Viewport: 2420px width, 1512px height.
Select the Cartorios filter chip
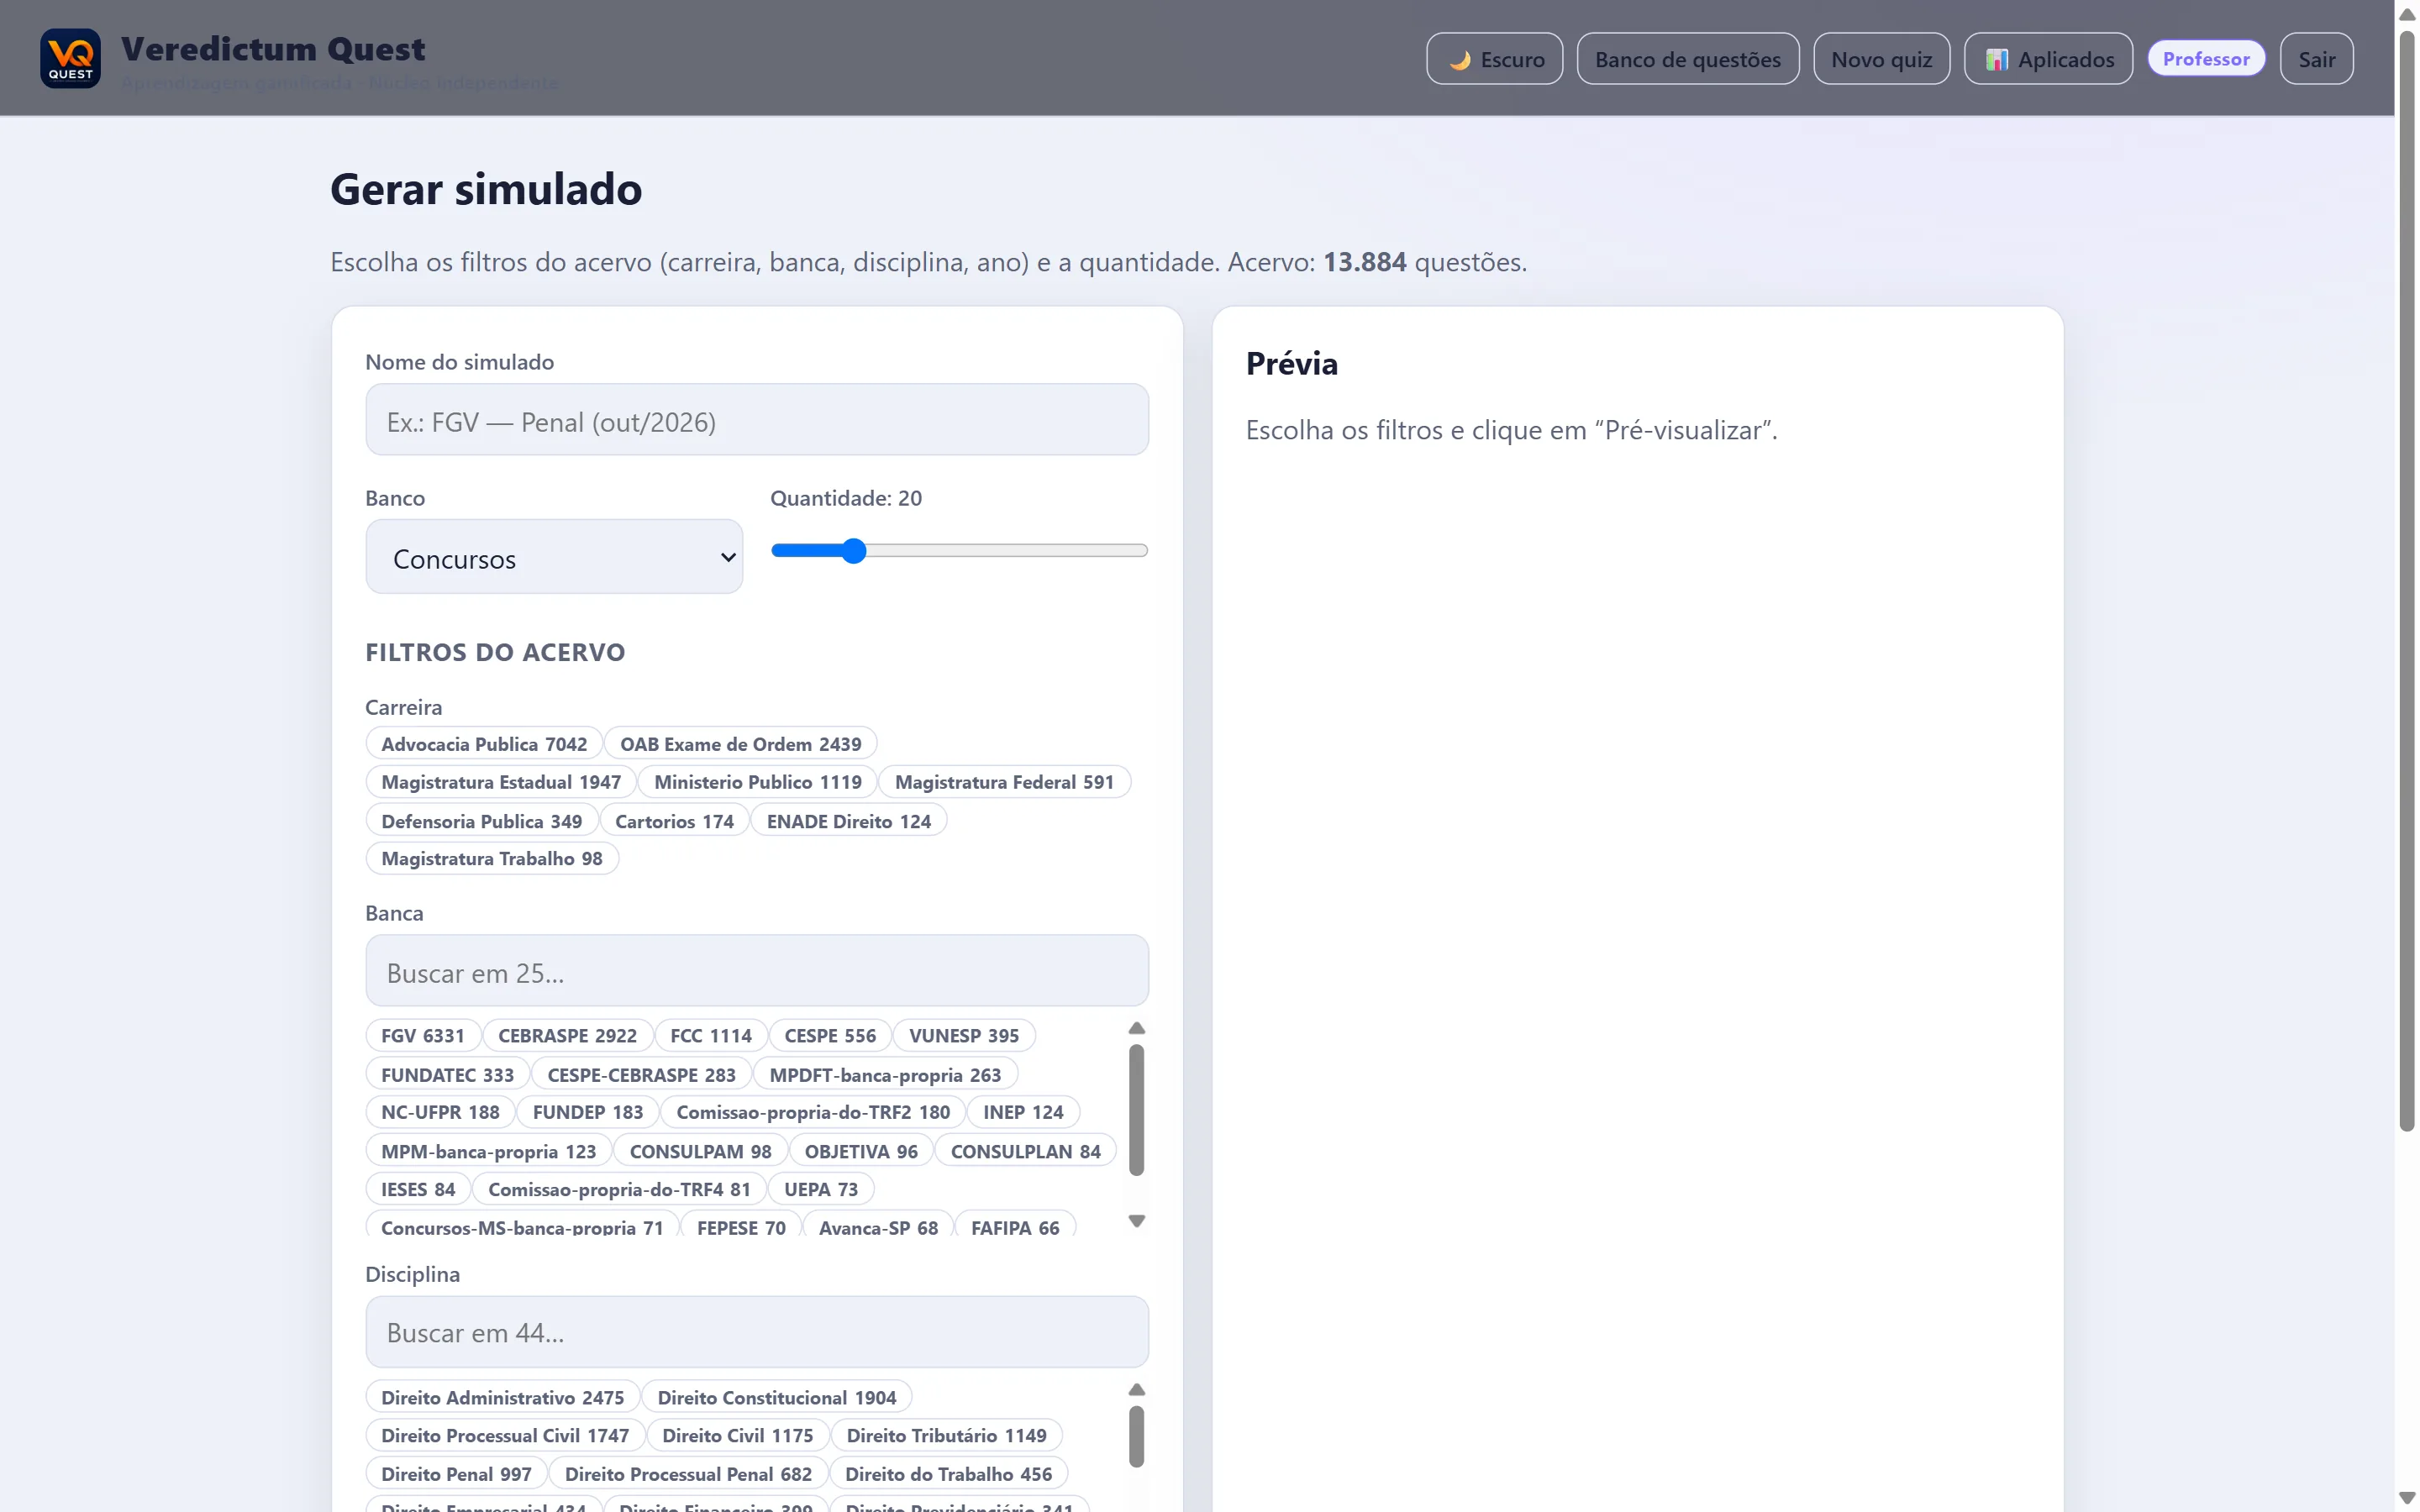pyautogui.click(x=674, y=821)
